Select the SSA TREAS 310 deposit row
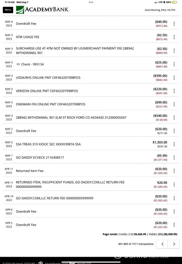The width and height of the screenshot is (182, 264). click(x=48, y=144)
